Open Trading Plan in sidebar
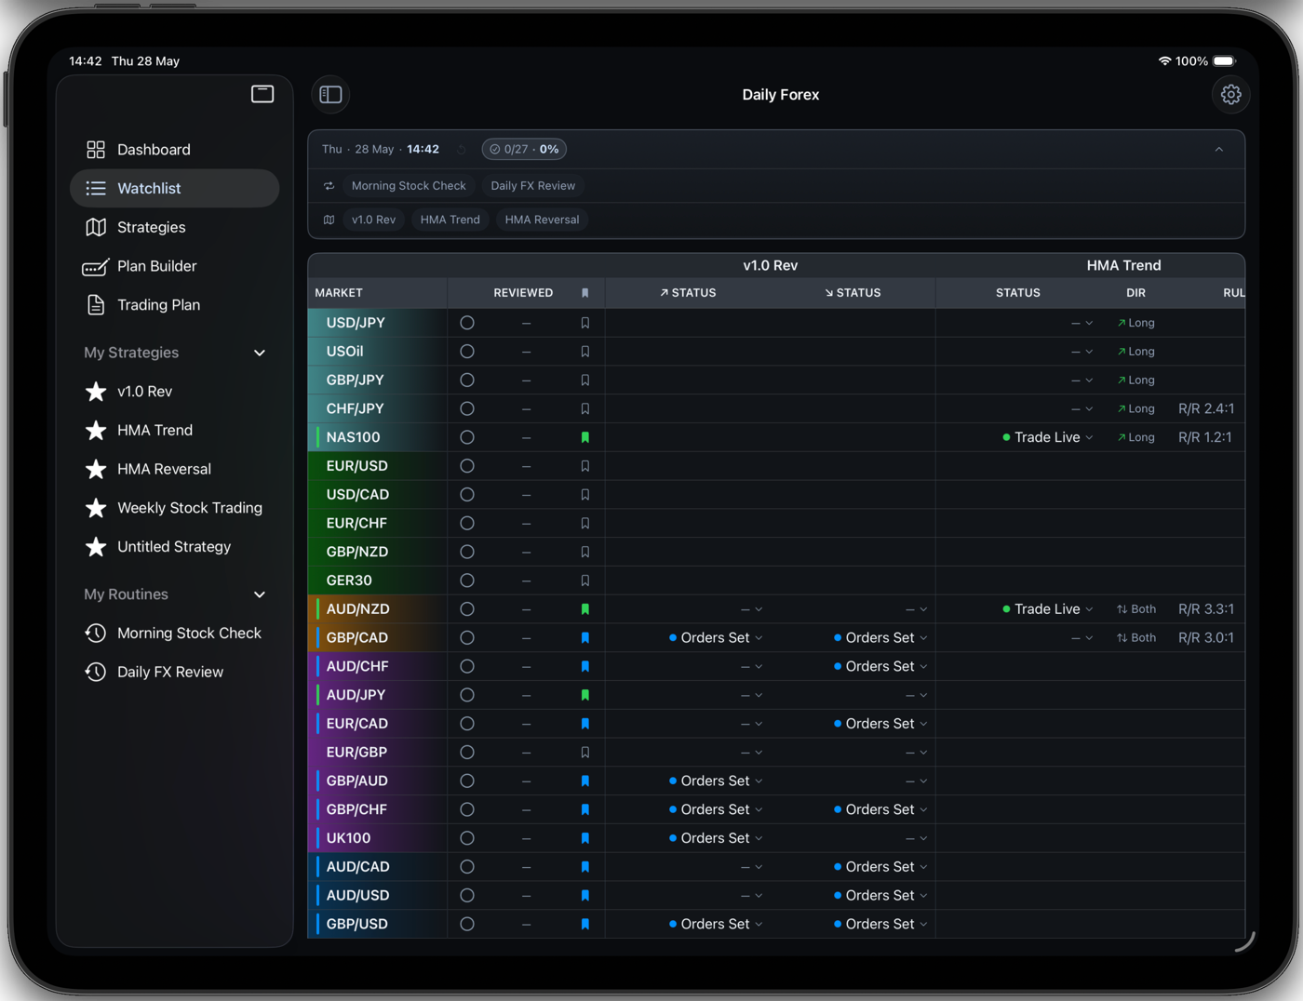Screen dimensions: 1303x1001 coord(175,305)
